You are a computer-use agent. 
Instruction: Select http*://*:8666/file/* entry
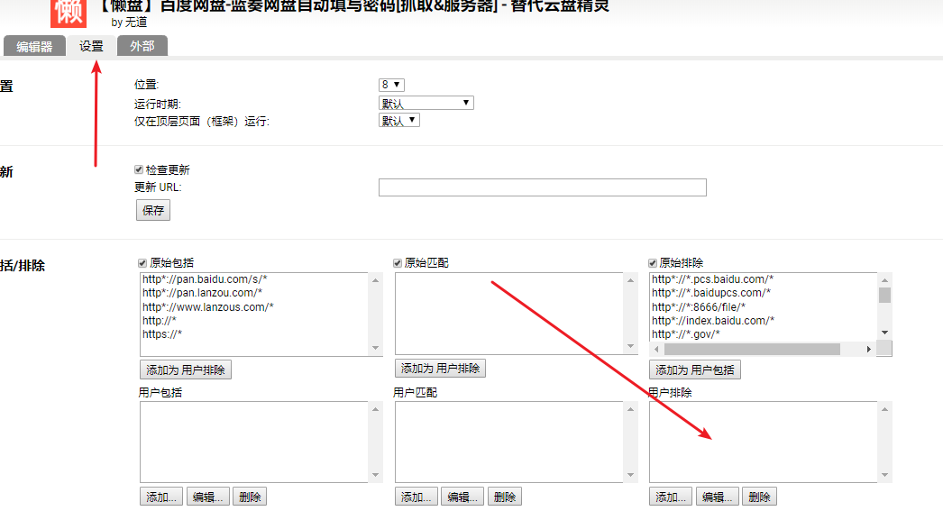tap(699, 306)
